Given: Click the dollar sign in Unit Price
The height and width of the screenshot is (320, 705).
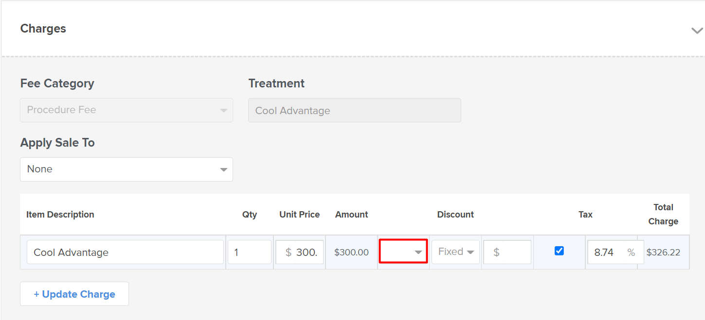Looking at the screenshot, I should coord(289,252).
